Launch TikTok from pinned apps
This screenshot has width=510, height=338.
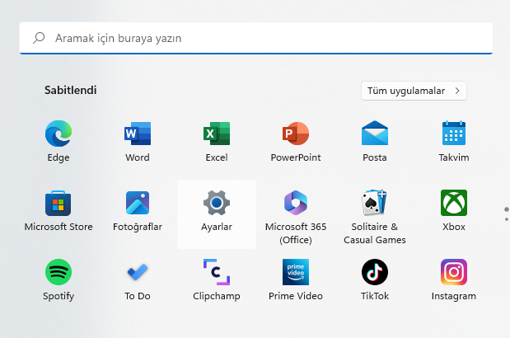(x=375, y=279)
